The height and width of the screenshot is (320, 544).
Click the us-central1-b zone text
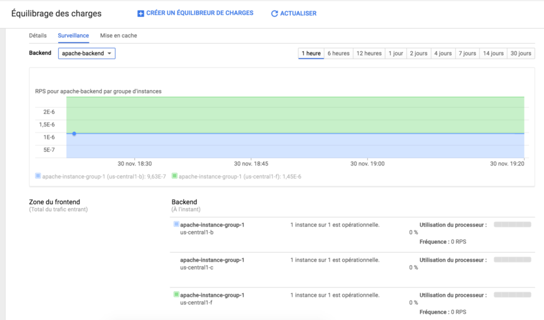click(197, 232)
